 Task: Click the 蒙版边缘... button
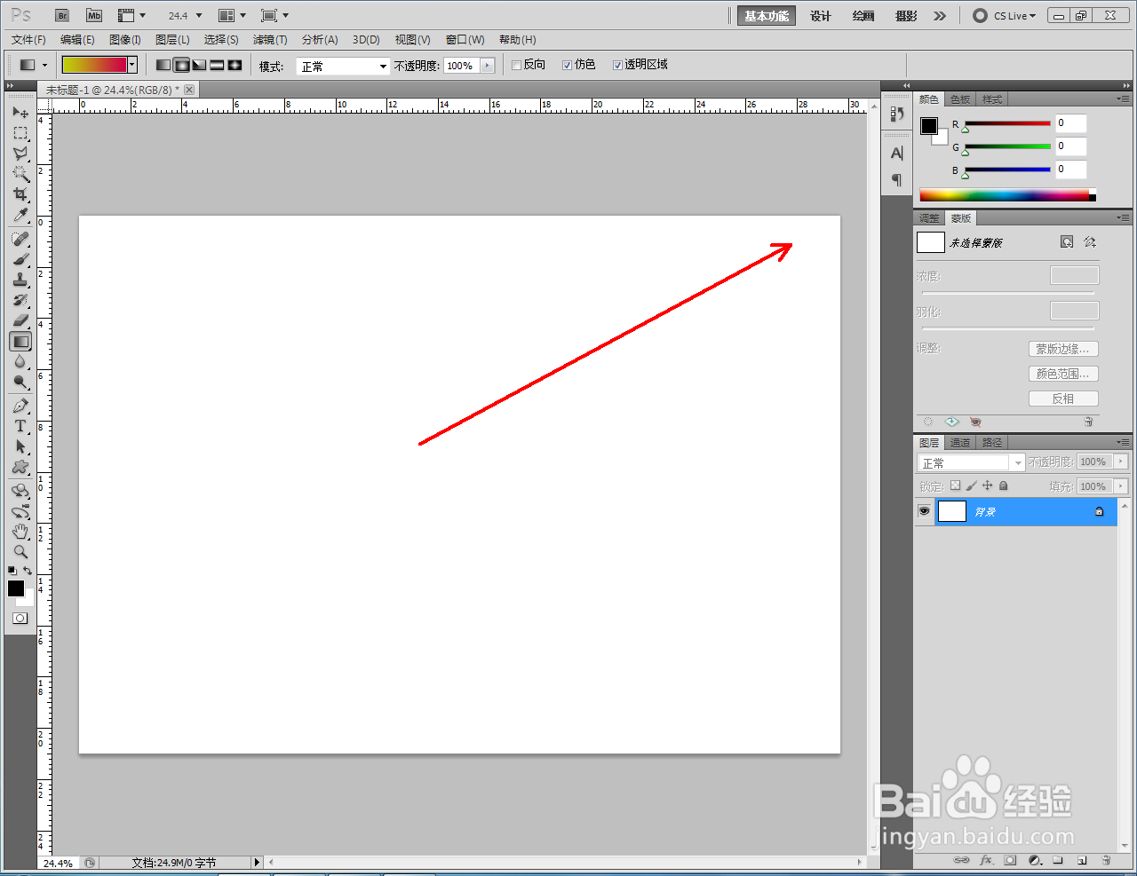coord(1063,349)
